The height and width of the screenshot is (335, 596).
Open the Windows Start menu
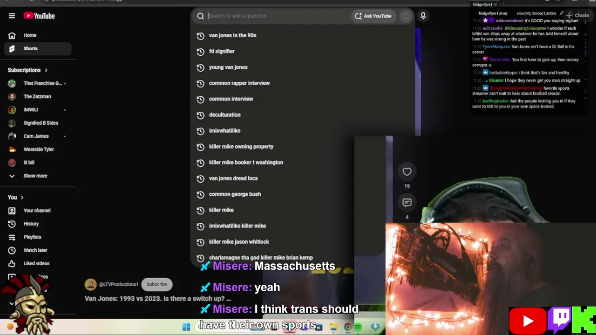click(x=186, y=327)
